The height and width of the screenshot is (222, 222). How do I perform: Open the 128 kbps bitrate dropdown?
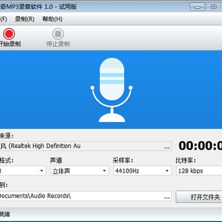point(199,171)
